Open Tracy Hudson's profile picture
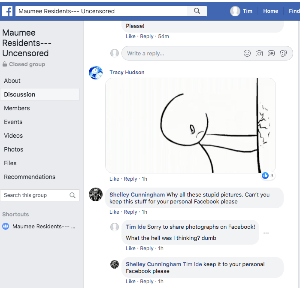300x288 pixels. click(95, 73)
